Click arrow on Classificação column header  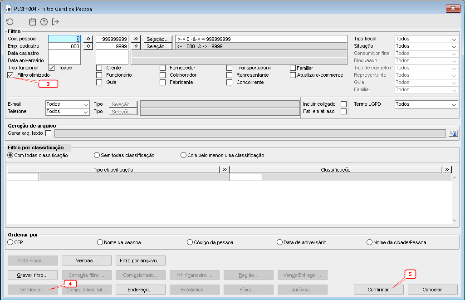[x=447, y=169]
